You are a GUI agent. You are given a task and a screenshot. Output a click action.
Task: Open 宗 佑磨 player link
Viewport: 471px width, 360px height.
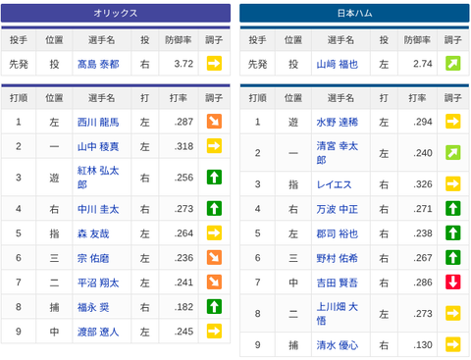coord(93,258)
